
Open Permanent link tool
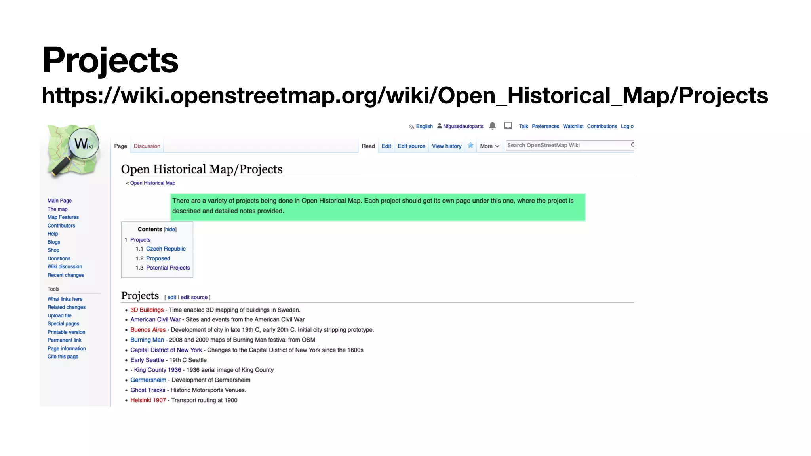(64, 340)
